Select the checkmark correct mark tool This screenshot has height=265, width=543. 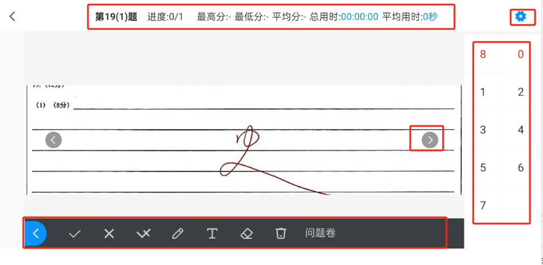(74, 234)
